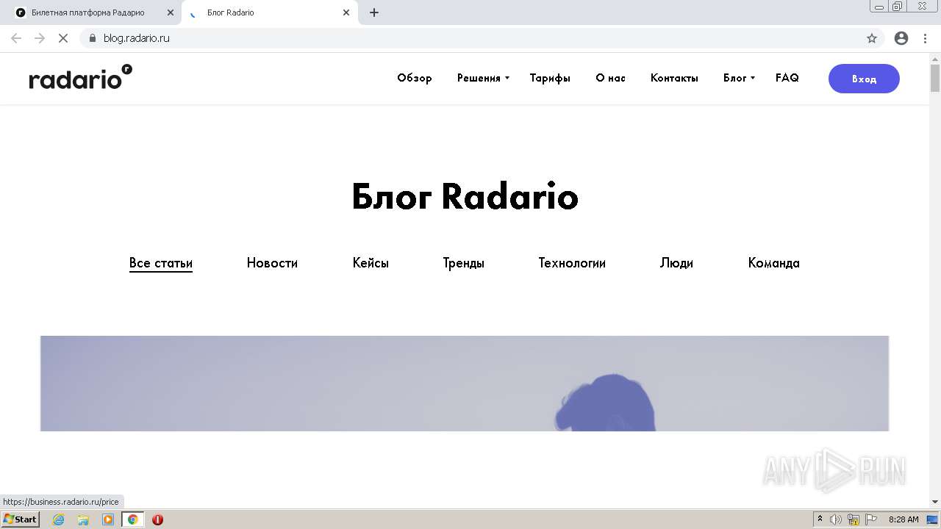Viewport: 941px width, 529px height.
Task: Open a new browser tab
Action: pyautogui.click(x=374, y=12)
